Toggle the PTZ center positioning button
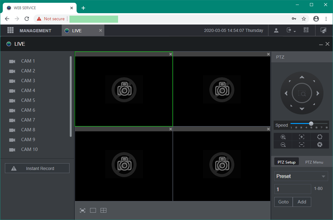This screenshot has width=333, height=220. pos(302,93)
